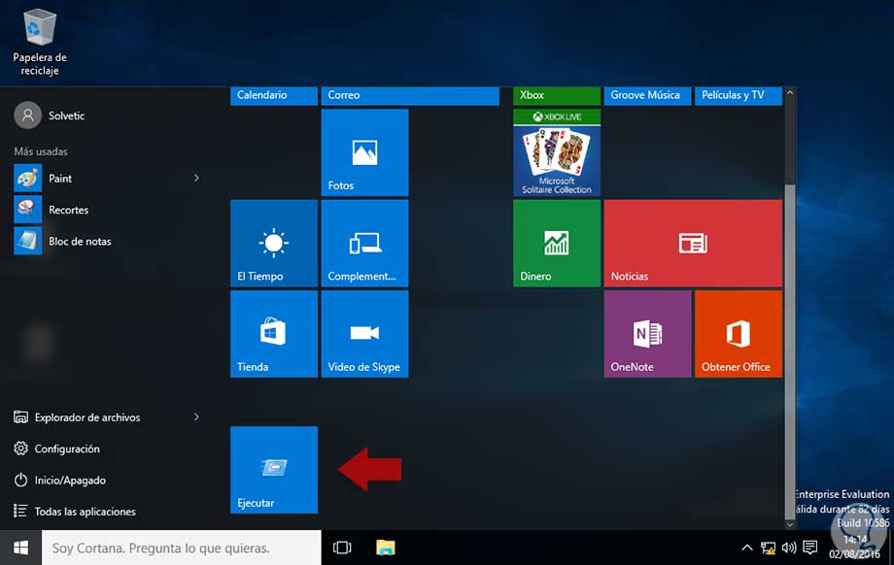
Task: Show hidden system tray icons
Action: (746, 548)
